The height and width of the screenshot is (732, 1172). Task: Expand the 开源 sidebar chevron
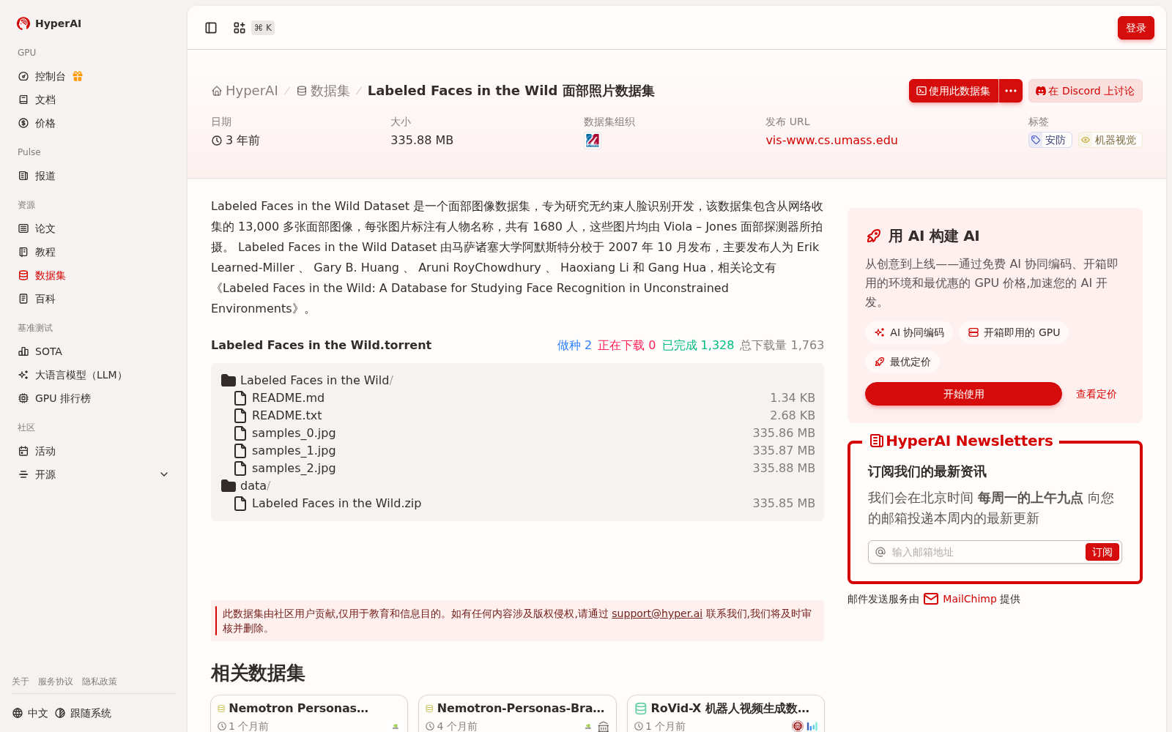pos(164,474)
